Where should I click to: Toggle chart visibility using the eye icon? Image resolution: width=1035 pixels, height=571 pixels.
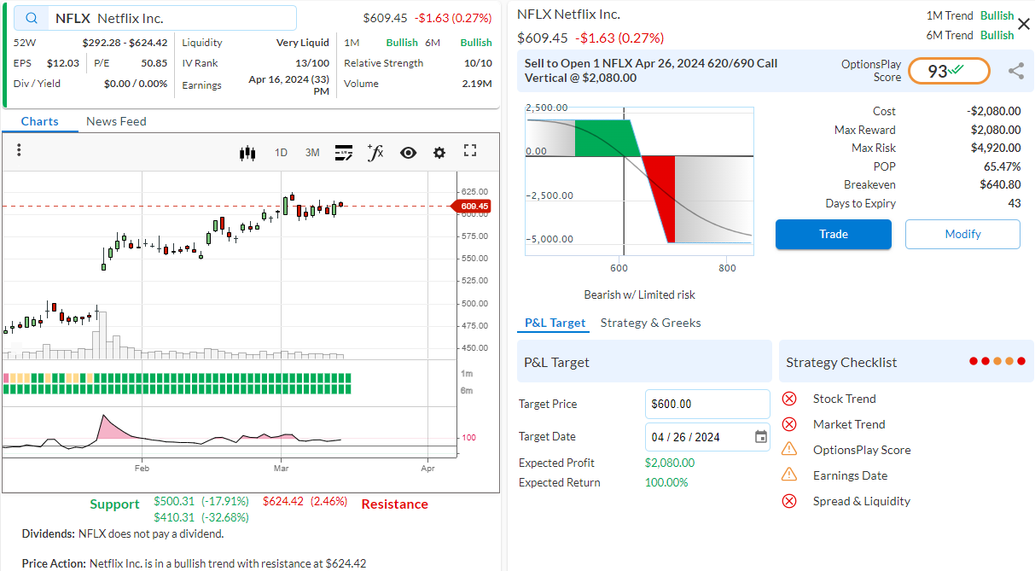click(408, 153)
